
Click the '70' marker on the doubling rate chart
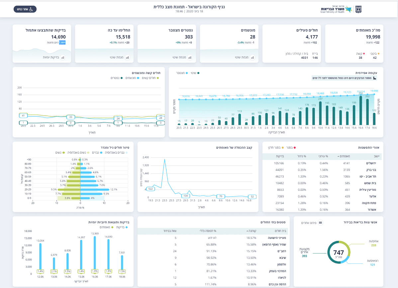click(221, 196)
